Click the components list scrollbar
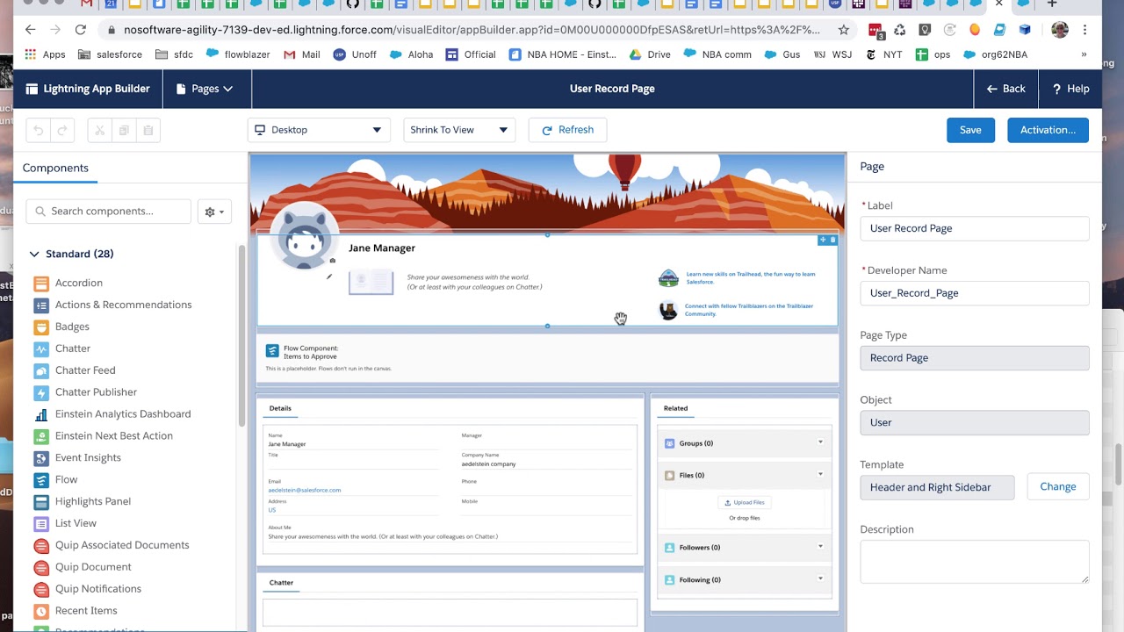 (x=241, y=336)
